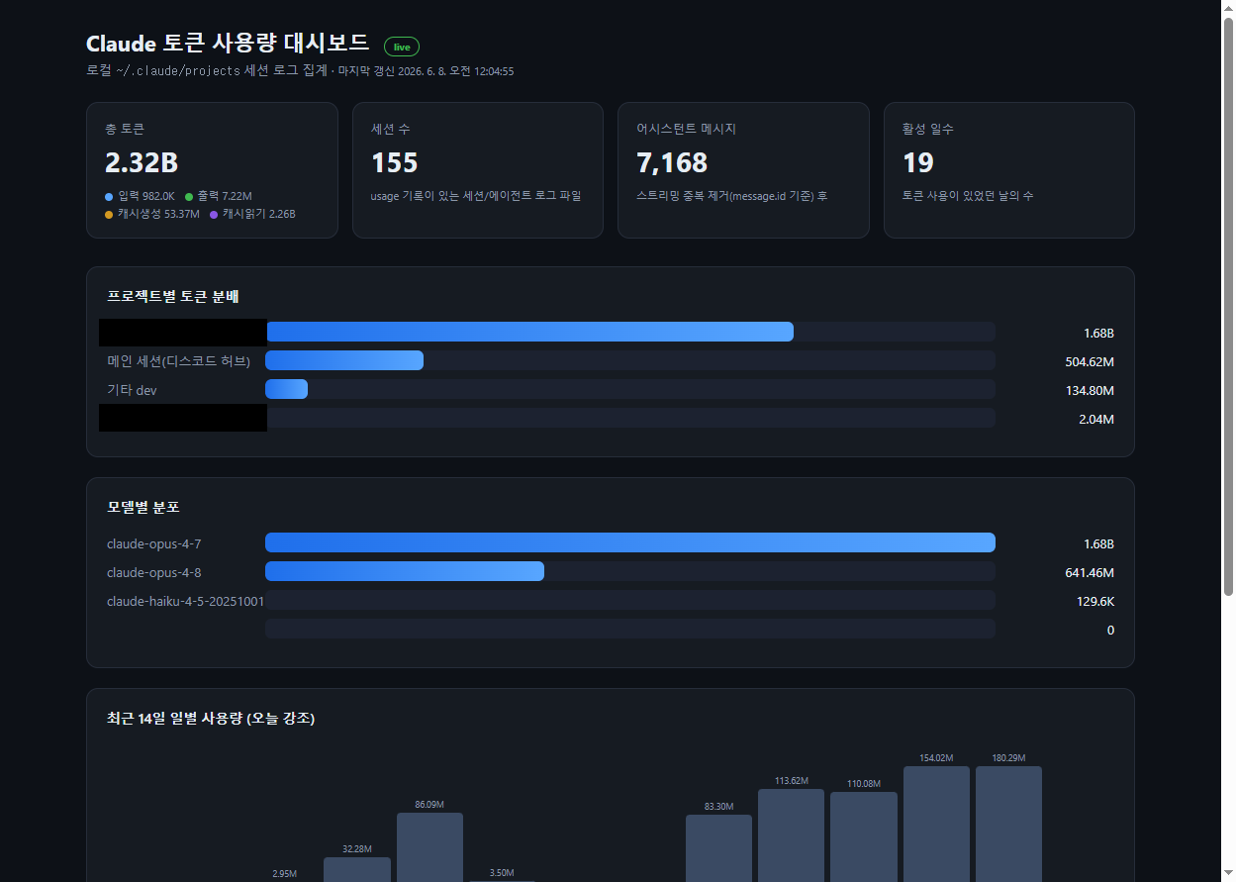
Task: Click the daily chart bar labeled 154.02M
Action: pyautogui.click(x=936, y=824)
